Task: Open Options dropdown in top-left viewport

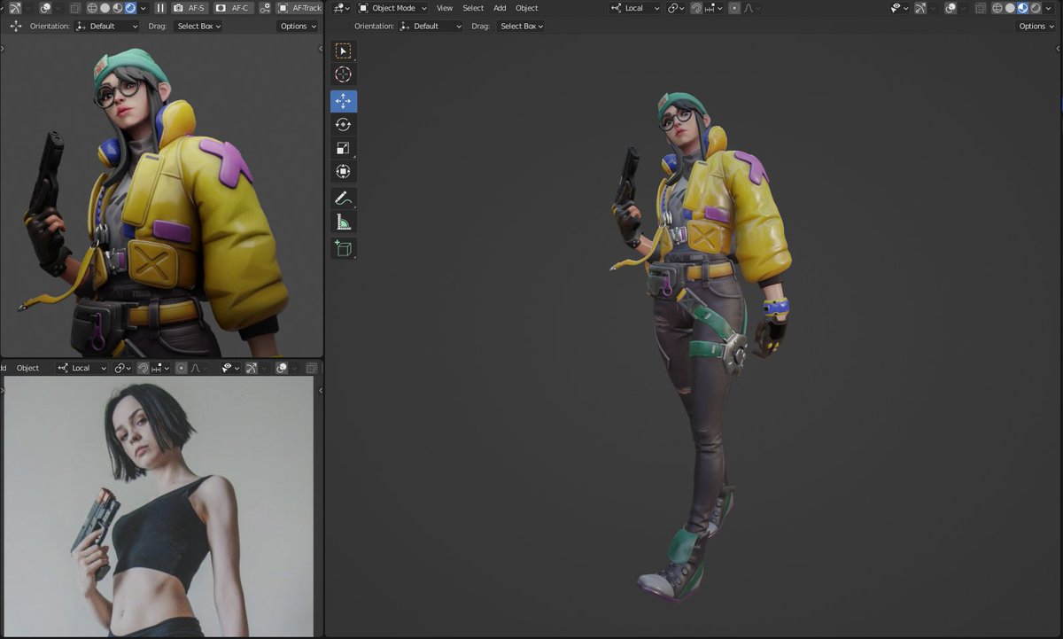Action: coord(297,27)
